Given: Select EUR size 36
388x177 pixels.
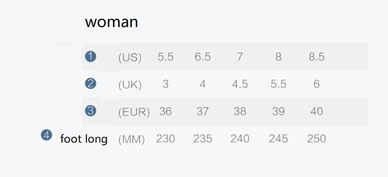Looking at the screenshot, I should click(166, 111).
